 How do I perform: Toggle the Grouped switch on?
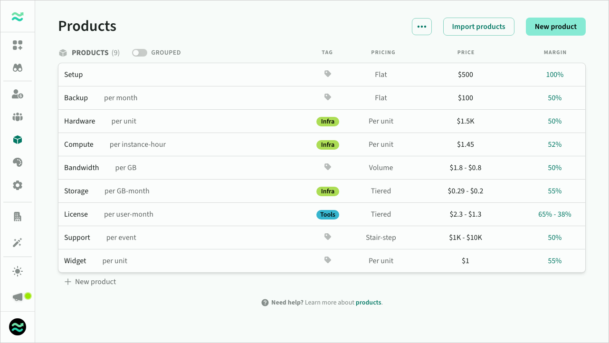tap(140, 53)
